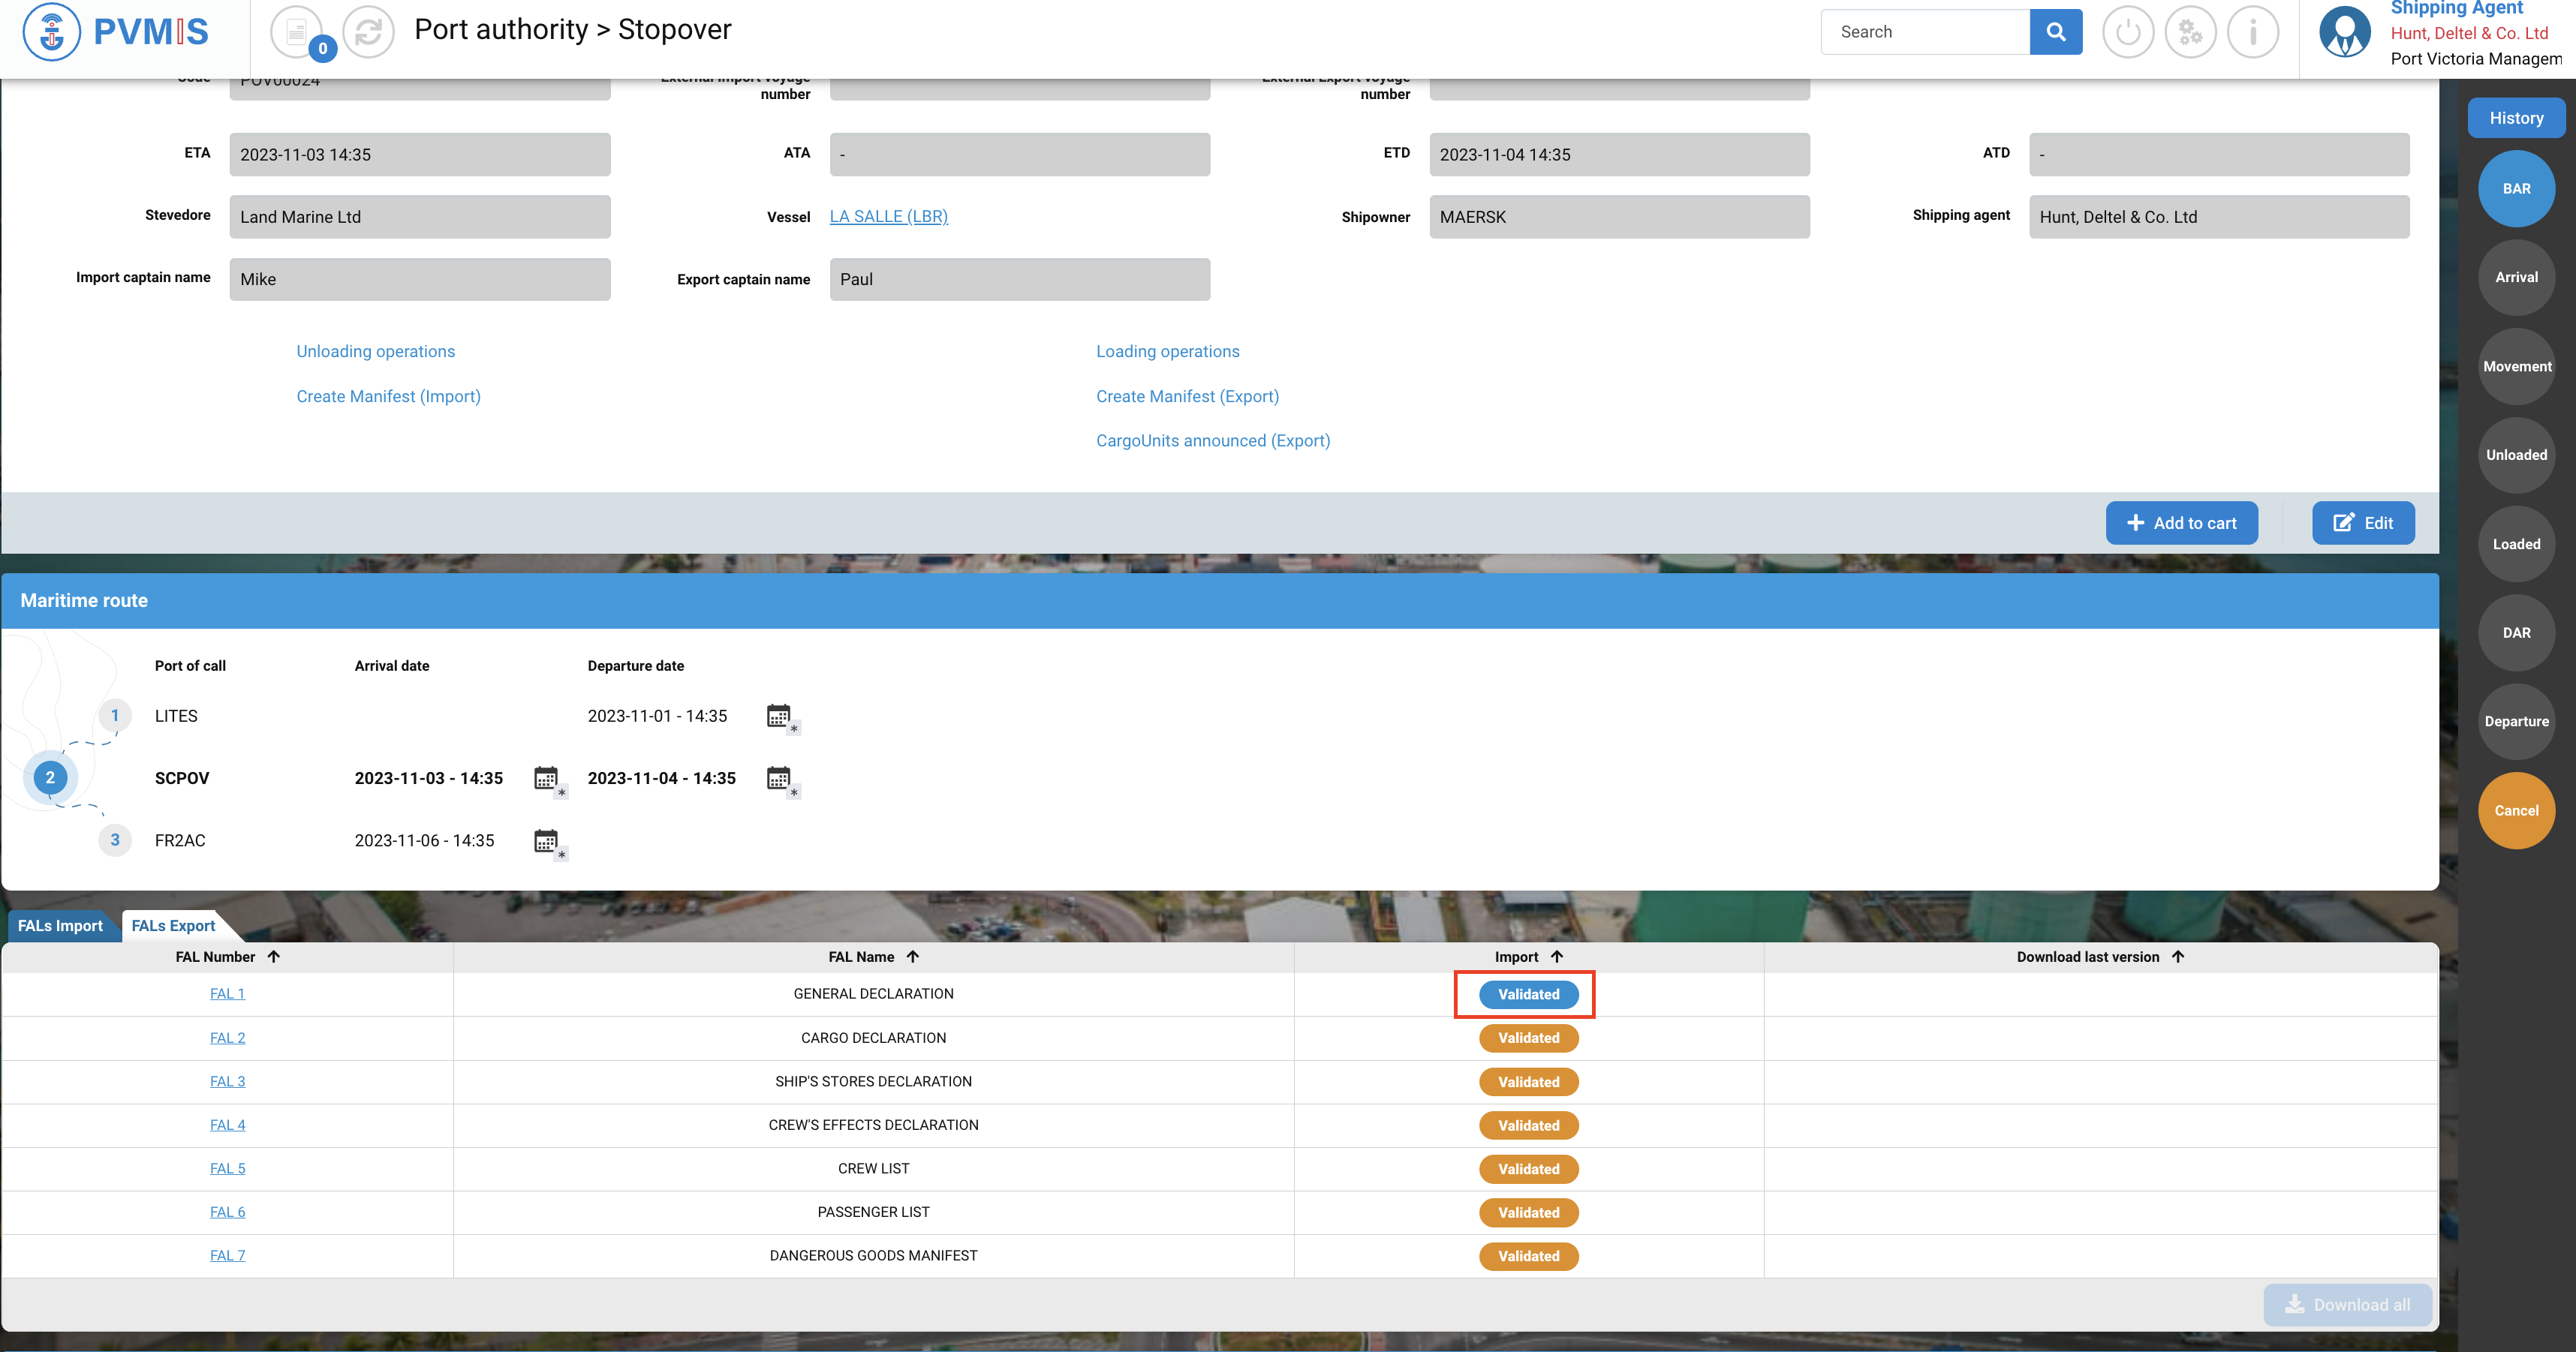
Task: Open the settings gears icon
Action: [x=2190, y=32]
